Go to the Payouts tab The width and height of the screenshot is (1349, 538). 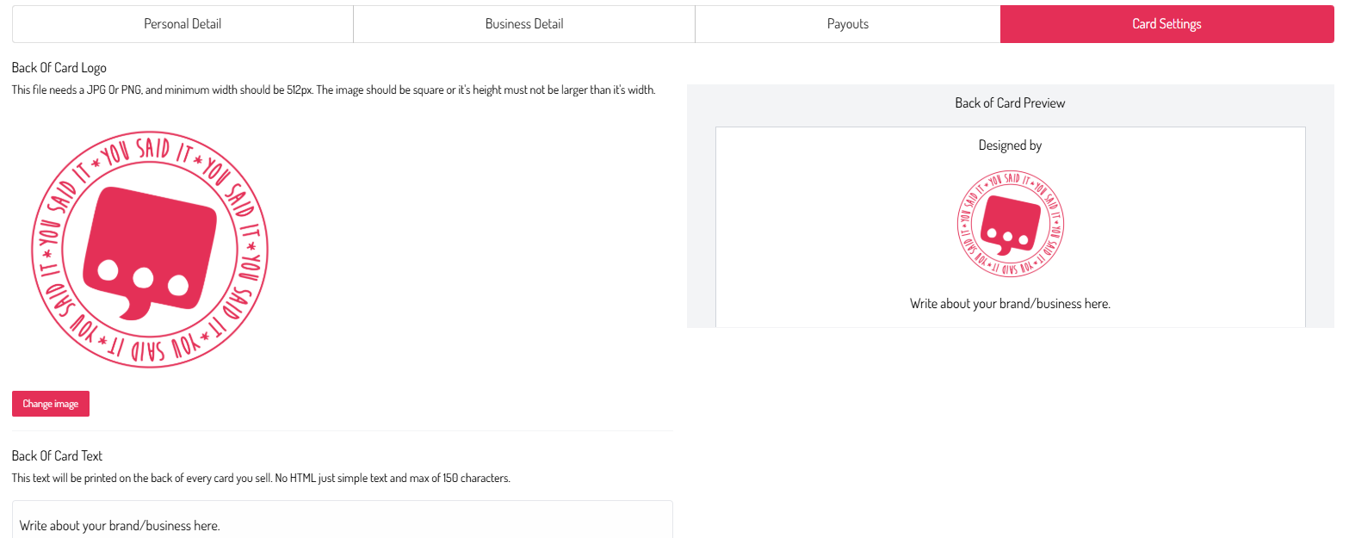pyautogui.click(x=848, y=24)
